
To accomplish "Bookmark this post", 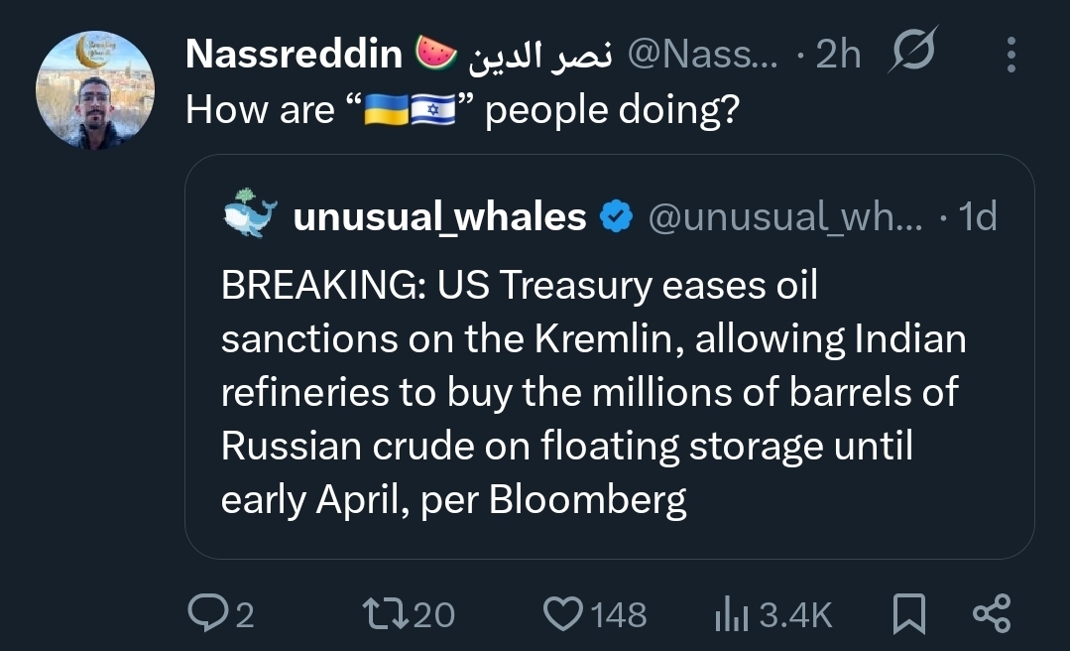I will [908, 614].
